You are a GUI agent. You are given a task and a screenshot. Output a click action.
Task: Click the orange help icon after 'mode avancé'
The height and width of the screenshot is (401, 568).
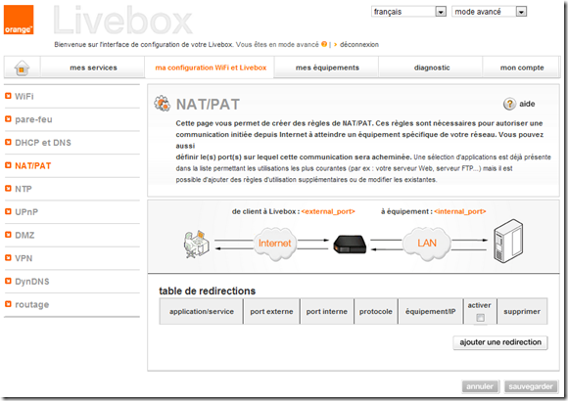324,44
